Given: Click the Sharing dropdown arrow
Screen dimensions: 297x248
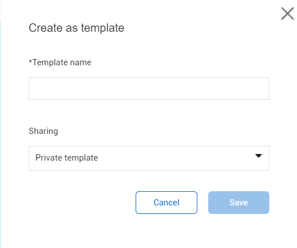Looking at the screenshot, I should pos(258,155).
